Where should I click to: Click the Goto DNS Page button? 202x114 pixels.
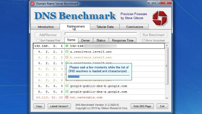pyautogui.click(x=142, y=106)
